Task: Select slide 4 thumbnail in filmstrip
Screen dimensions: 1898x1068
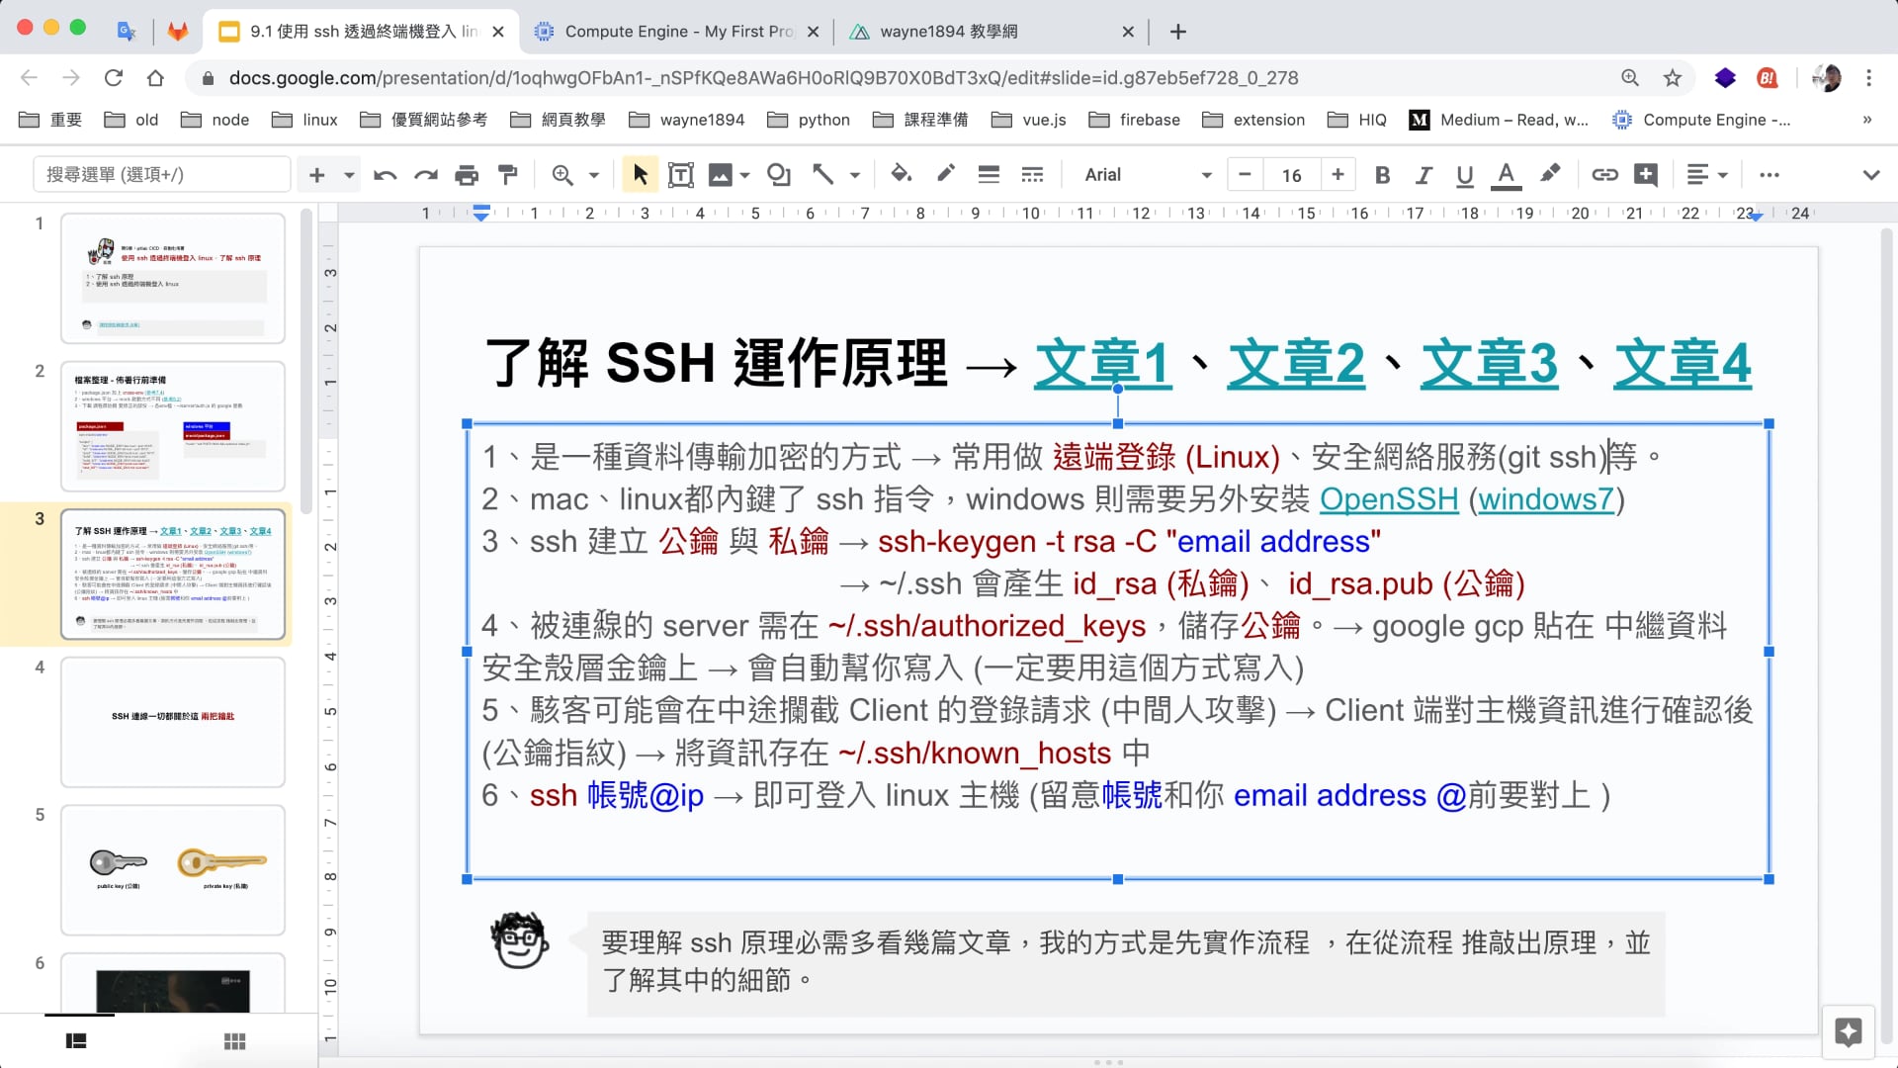Action: pyautogui.click(x=173, y=721)
